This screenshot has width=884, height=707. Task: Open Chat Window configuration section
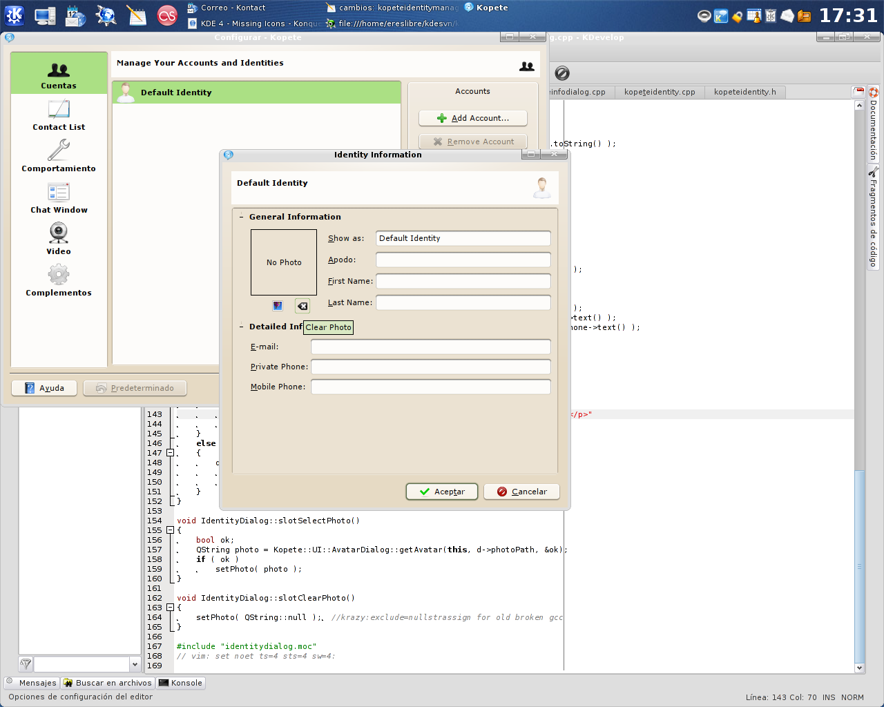click(59, 198)
